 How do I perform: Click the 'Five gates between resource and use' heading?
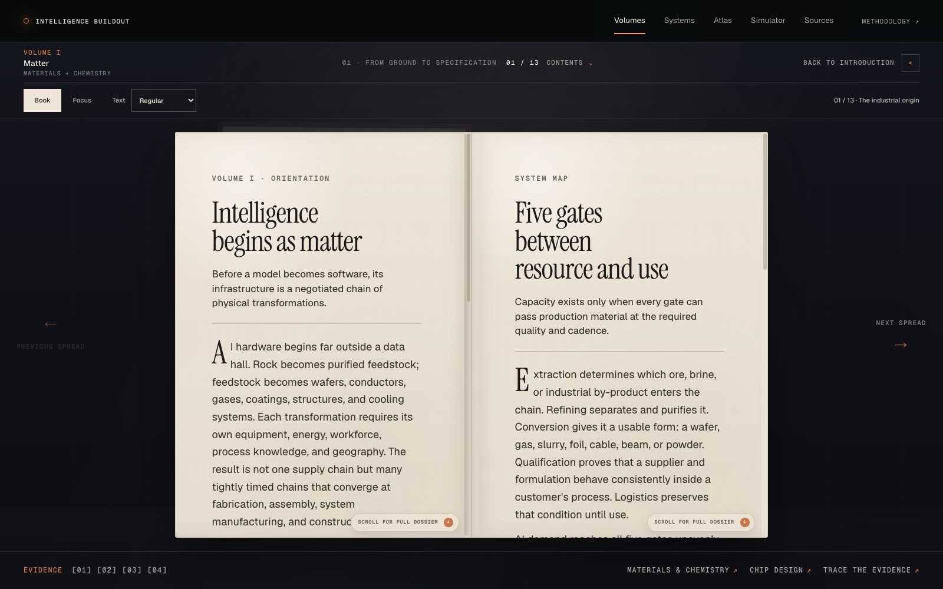[x=592, y=241]
